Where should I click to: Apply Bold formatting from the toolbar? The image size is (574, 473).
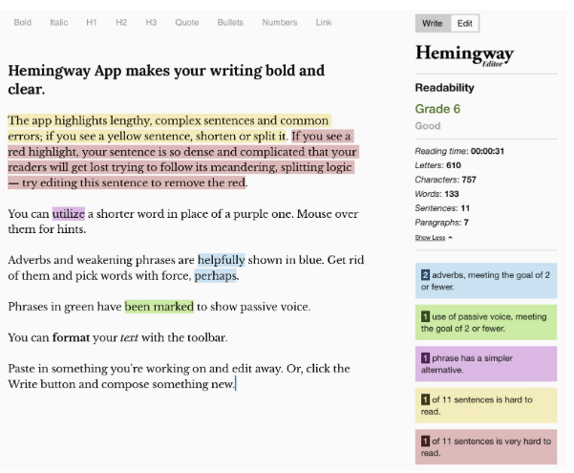point(22,22)
